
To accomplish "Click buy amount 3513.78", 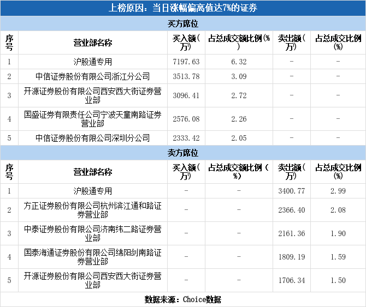I will point(186,76).
